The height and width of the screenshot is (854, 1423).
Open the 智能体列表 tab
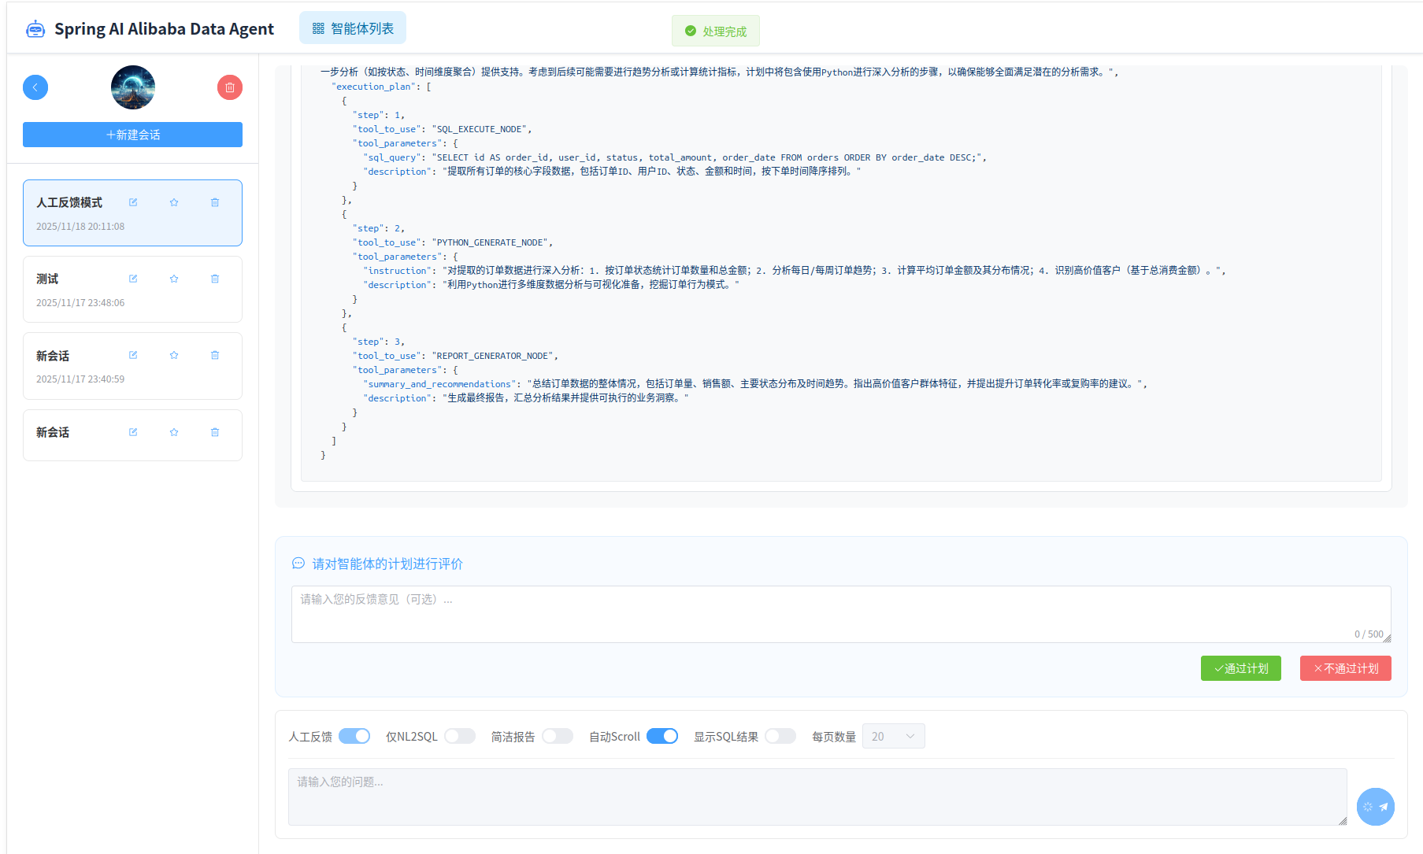pyautogui.click(x=353, y=28)
